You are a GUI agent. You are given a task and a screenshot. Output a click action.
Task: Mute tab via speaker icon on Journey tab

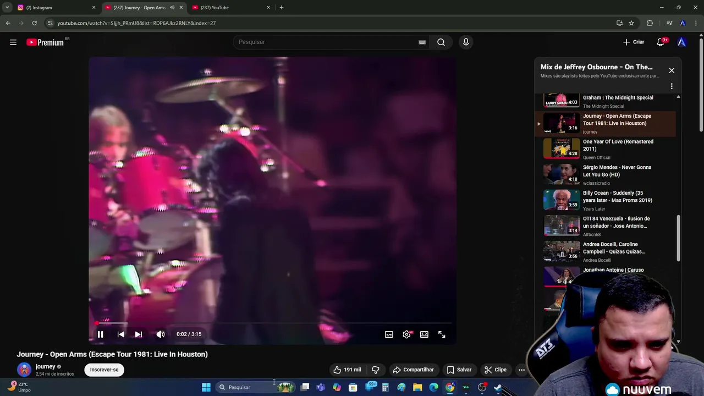[x=172, y=8]
